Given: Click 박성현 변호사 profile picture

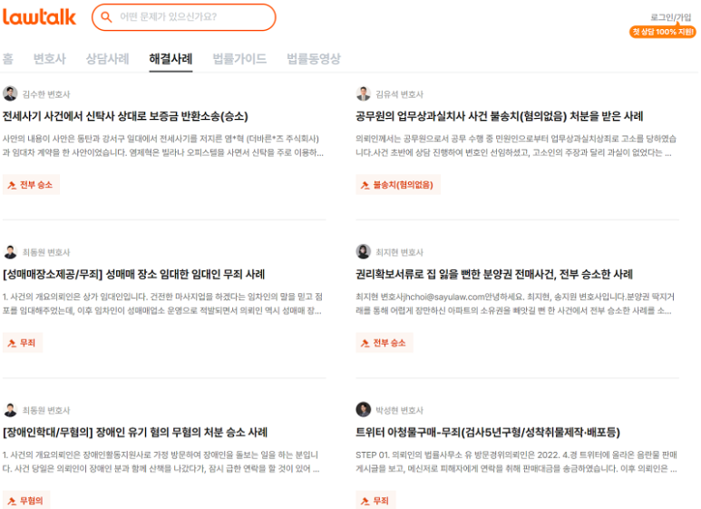Looking at the screenshot, I should point(363,410).
